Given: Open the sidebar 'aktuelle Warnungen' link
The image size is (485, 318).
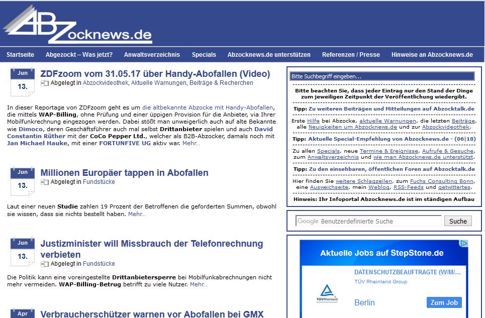Looking at the screenshot, I should 388,121.
